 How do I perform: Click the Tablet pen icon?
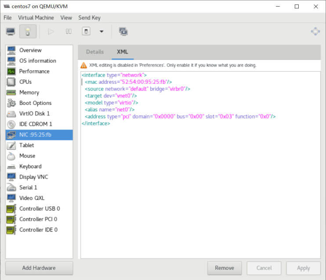coord(11,145)
